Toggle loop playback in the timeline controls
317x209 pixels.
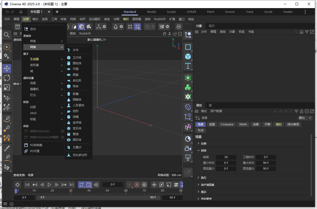tap(81, 185)
